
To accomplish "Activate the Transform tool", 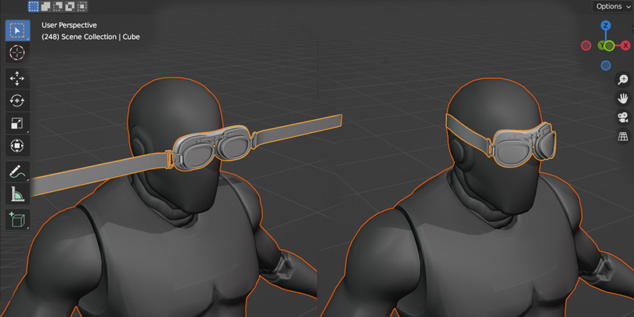I will coord(17,146).
